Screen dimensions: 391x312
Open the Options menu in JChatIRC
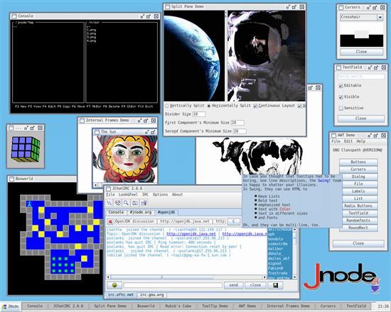coord(160,194)
